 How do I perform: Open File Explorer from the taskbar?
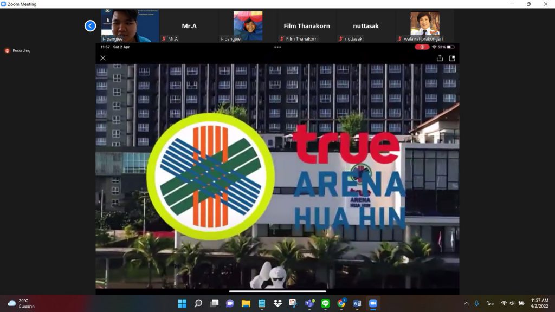pos(246,303)
